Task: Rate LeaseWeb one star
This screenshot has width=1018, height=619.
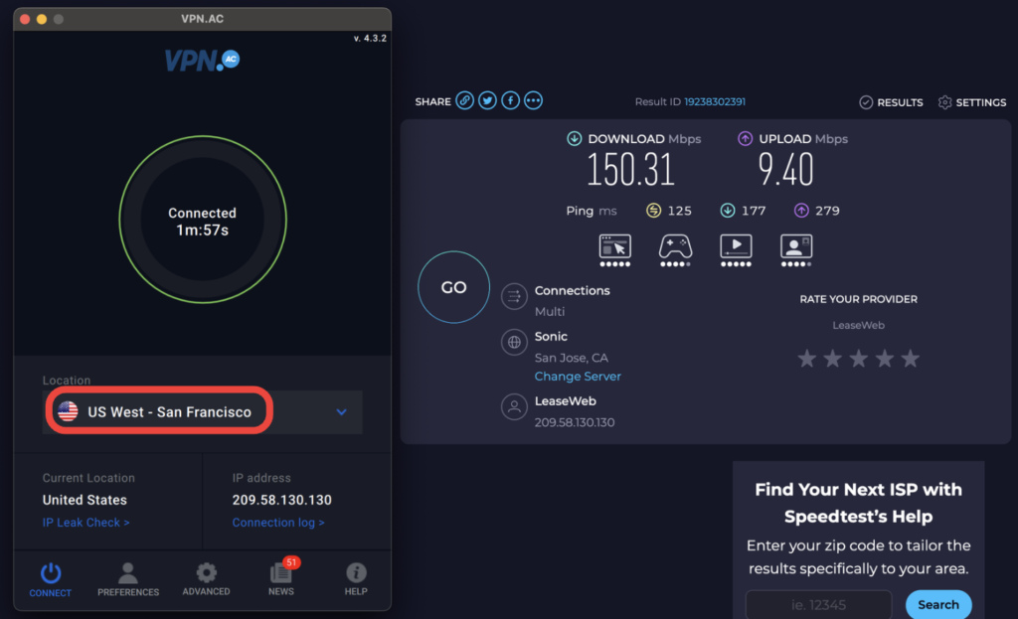Action: tap(807, 358)
